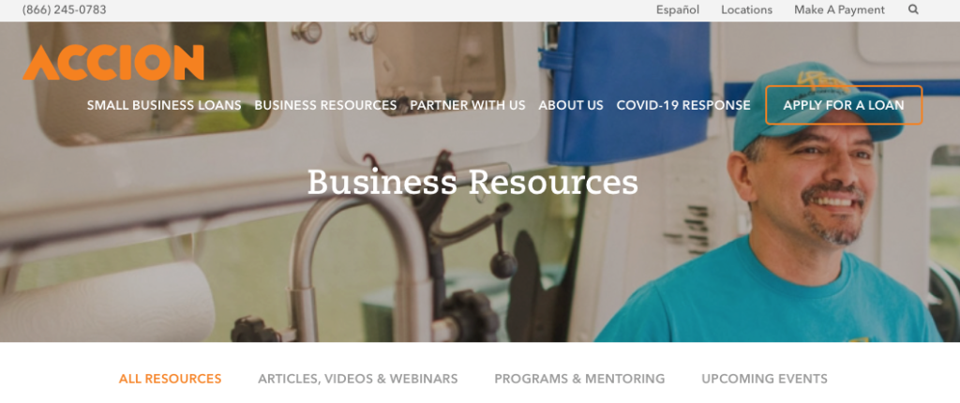The image size is (960, 403).
Task: Open the search magnifier icon
Action: [x=913, y=9]
